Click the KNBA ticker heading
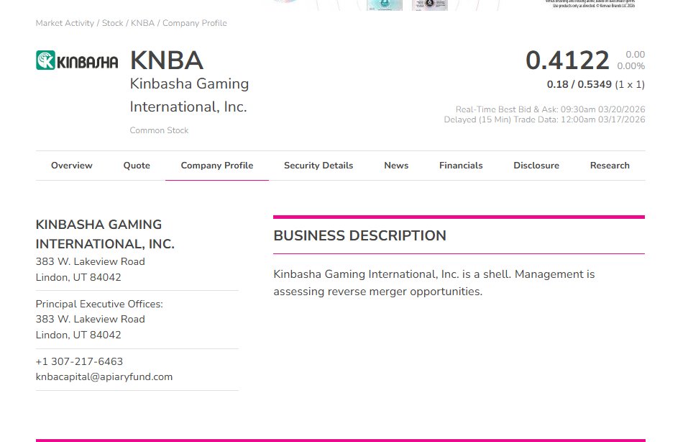This screenshot has height=442, width=688. (x=167, y=60)
